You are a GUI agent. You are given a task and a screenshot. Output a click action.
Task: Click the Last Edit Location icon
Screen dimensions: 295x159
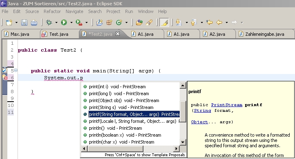(209, 22)
